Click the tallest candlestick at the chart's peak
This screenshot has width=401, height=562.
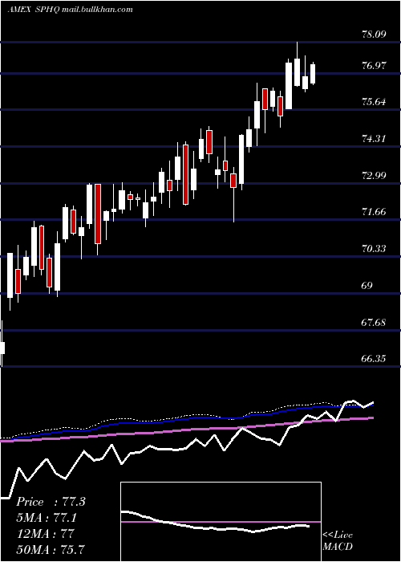[298, 64]
